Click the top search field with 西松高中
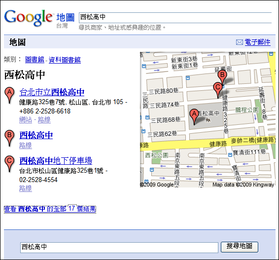 pyautogui.click(x=175, y=17)
